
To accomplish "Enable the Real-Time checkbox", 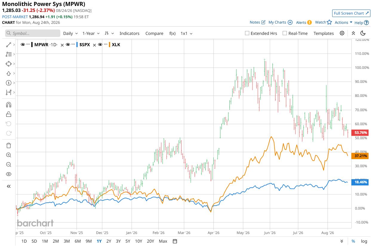I will pos(285,33).
